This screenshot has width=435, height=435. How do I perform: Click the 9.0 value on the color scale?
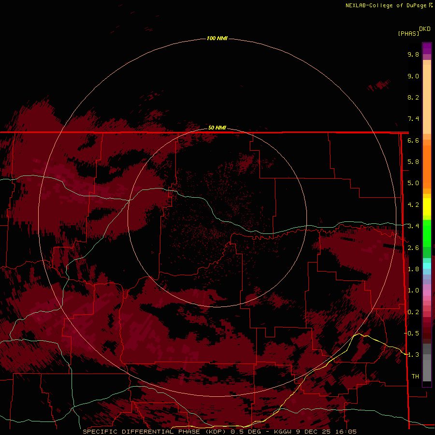413,76
